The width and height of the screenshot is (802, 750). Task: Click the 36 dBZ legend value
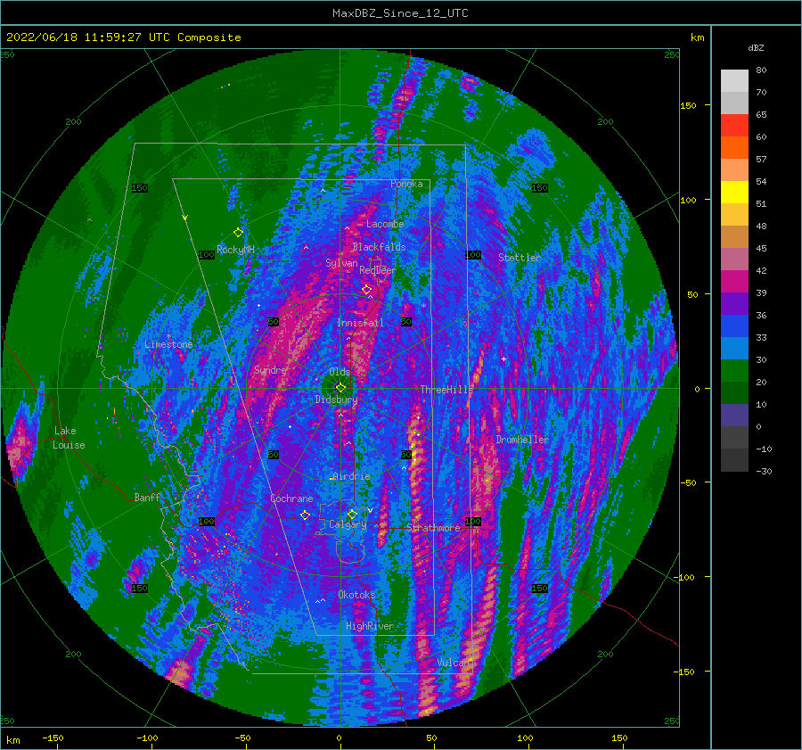coord(761,316)
